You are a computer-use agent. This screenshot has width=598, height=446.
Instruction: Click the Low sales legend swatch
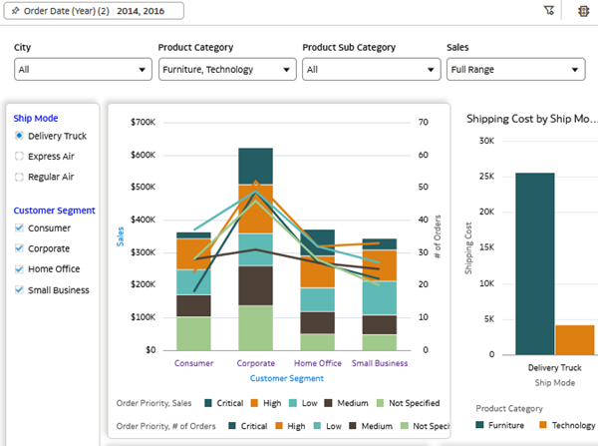pos(292,403)
